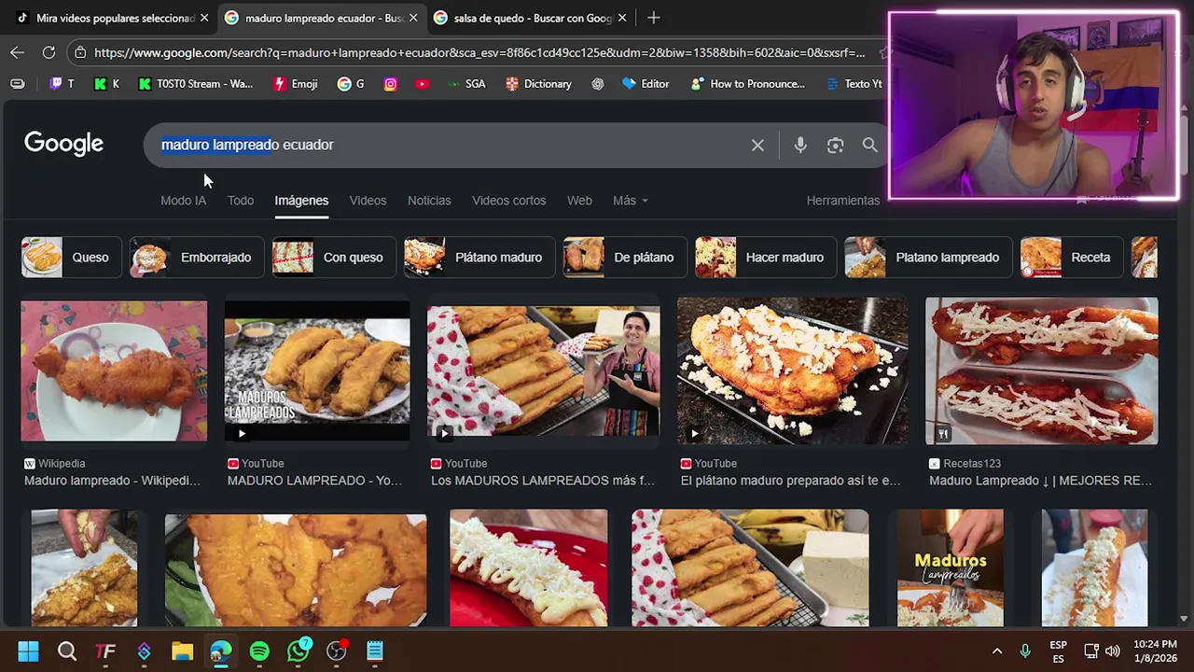Open 'El plátano maduro preparado así' link
1194x672 pixels.
pos(790,481)
